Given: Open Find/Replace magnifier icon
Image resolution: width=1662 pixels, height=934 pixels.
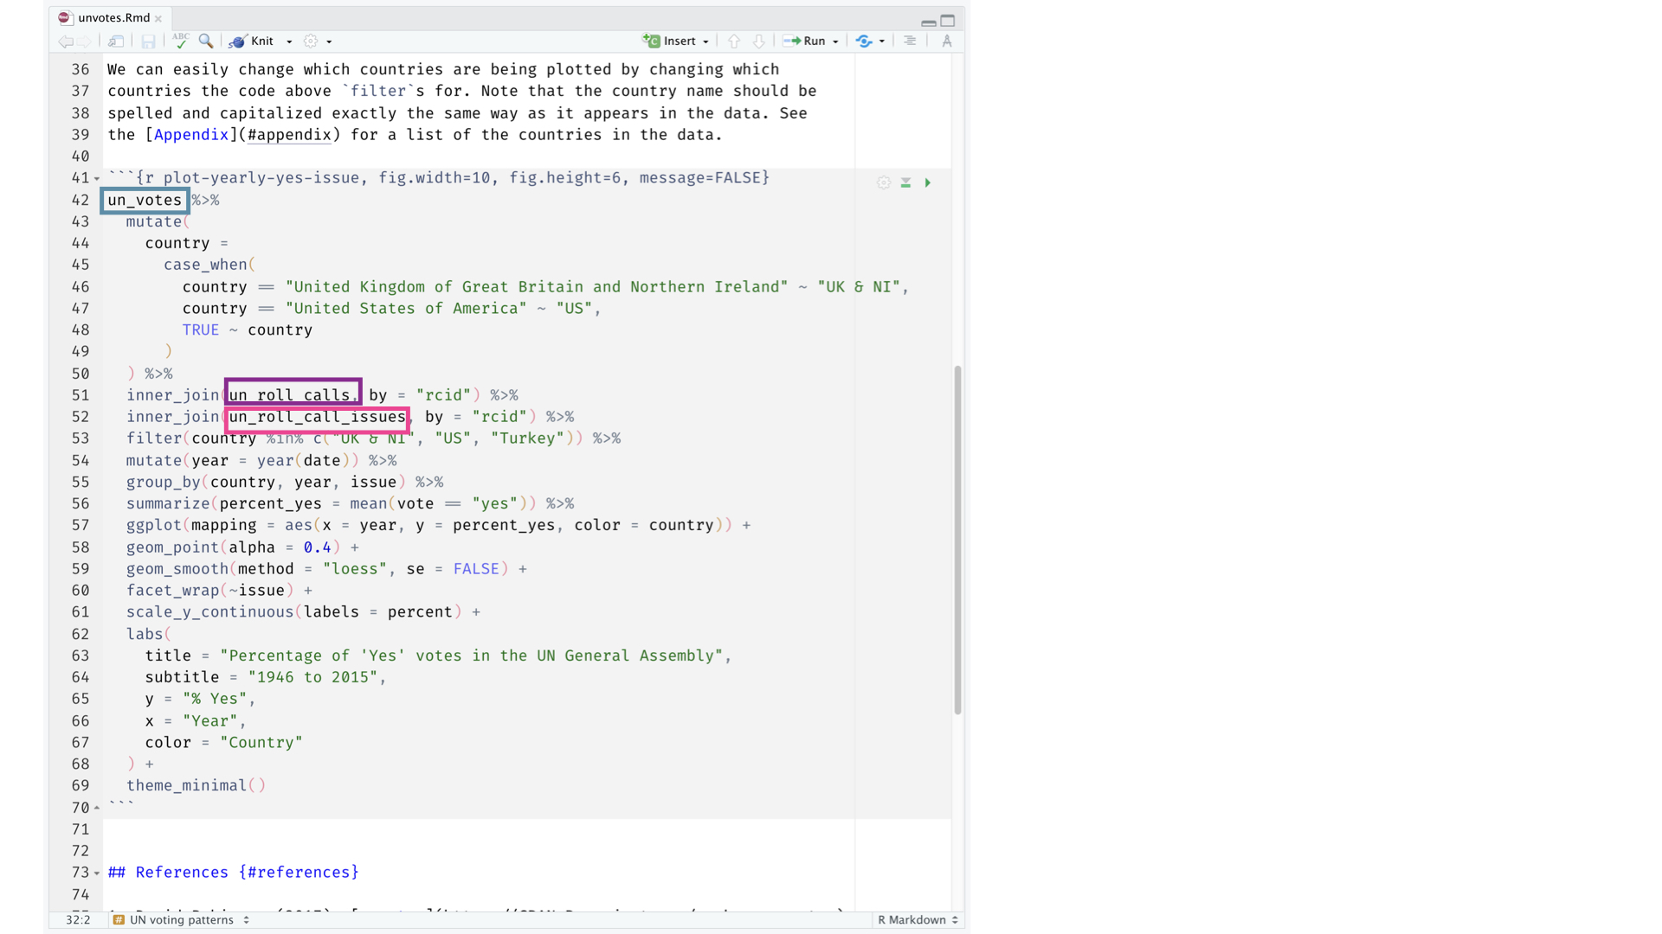Looking at the screenshot, I should click(x=206, y=41).
